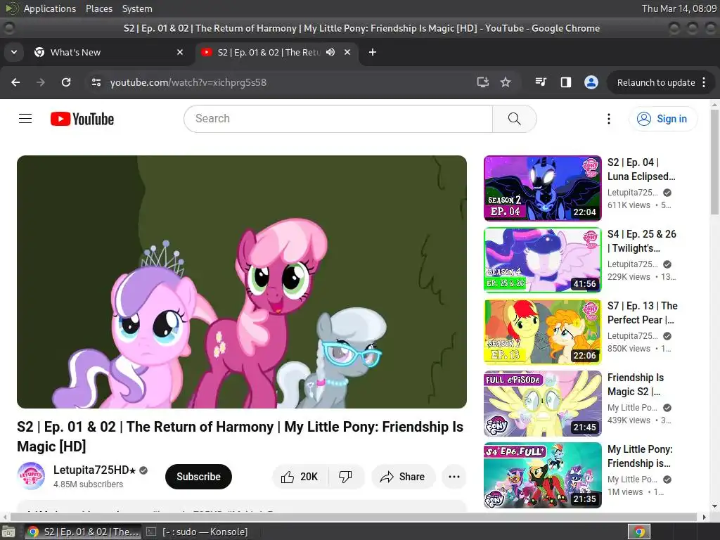
Task: Open more actions ellipsis under video
Action: (x=454, y=477)
